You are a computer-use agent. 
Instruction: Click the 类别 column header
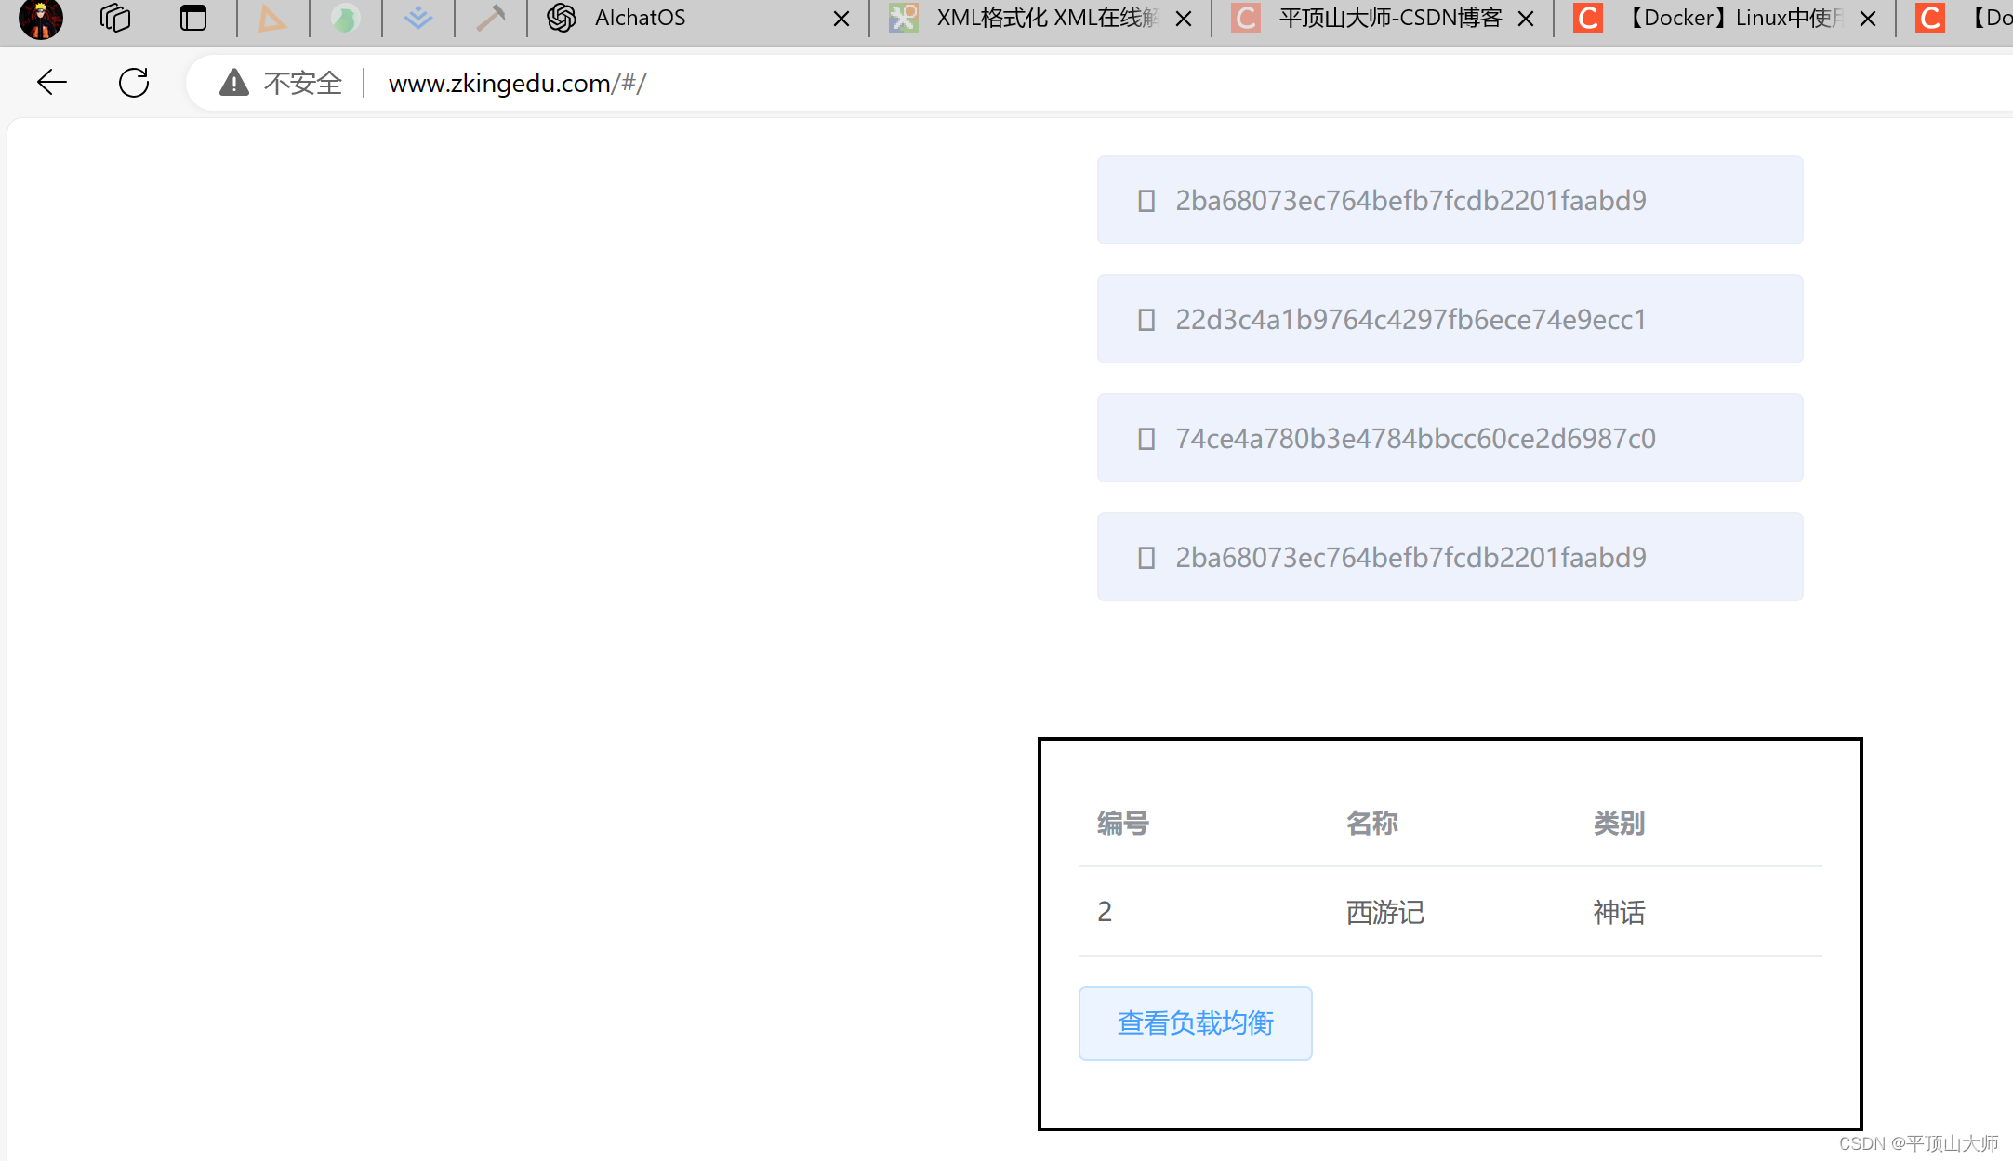click(1619, 824)
